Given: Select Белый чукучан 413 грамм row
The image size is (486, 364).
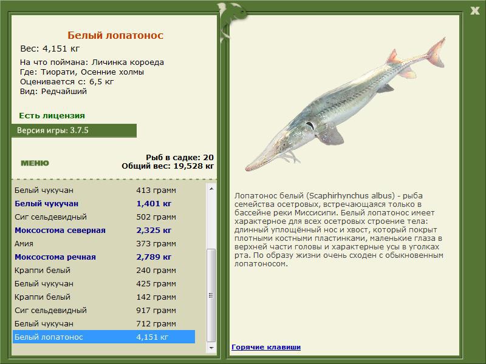Looking at the screenshot, I should (x=104, y=190).
